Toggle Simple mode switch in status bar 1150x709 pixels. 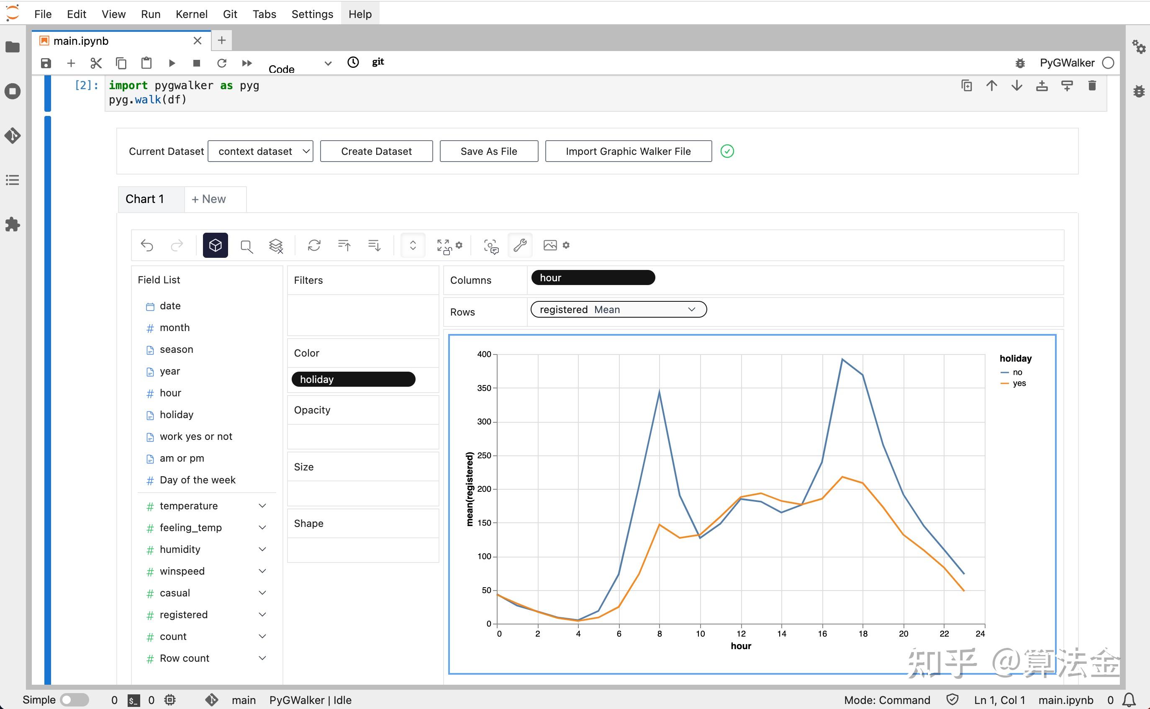(74, 700)
